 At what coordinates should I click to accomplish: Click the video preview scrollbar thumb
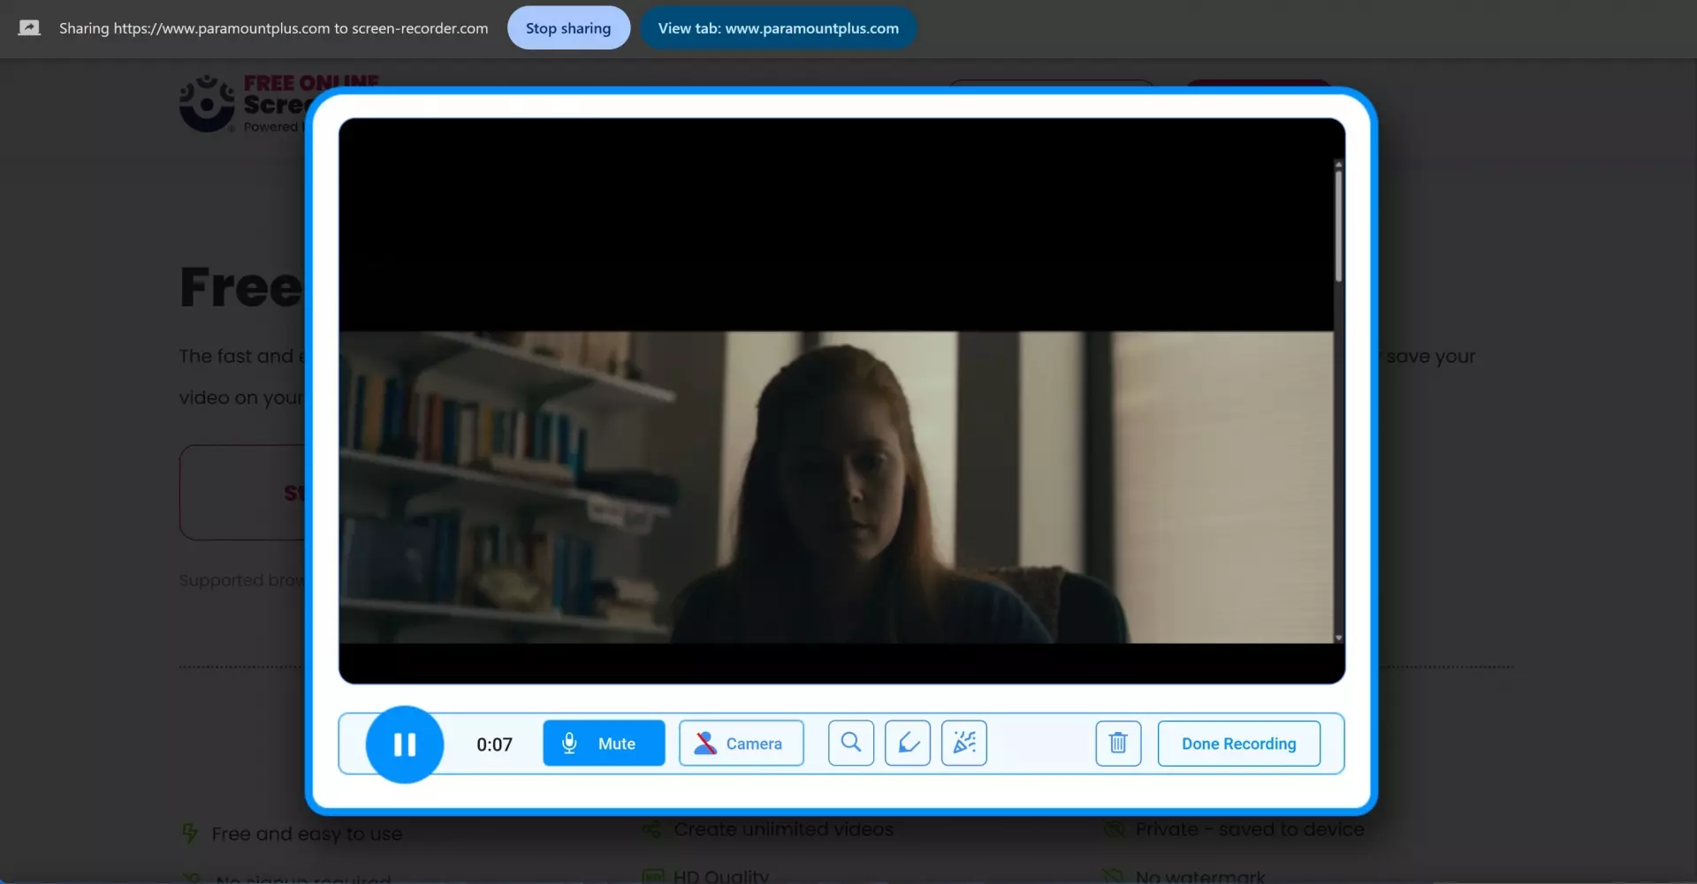coord(1338,226)
